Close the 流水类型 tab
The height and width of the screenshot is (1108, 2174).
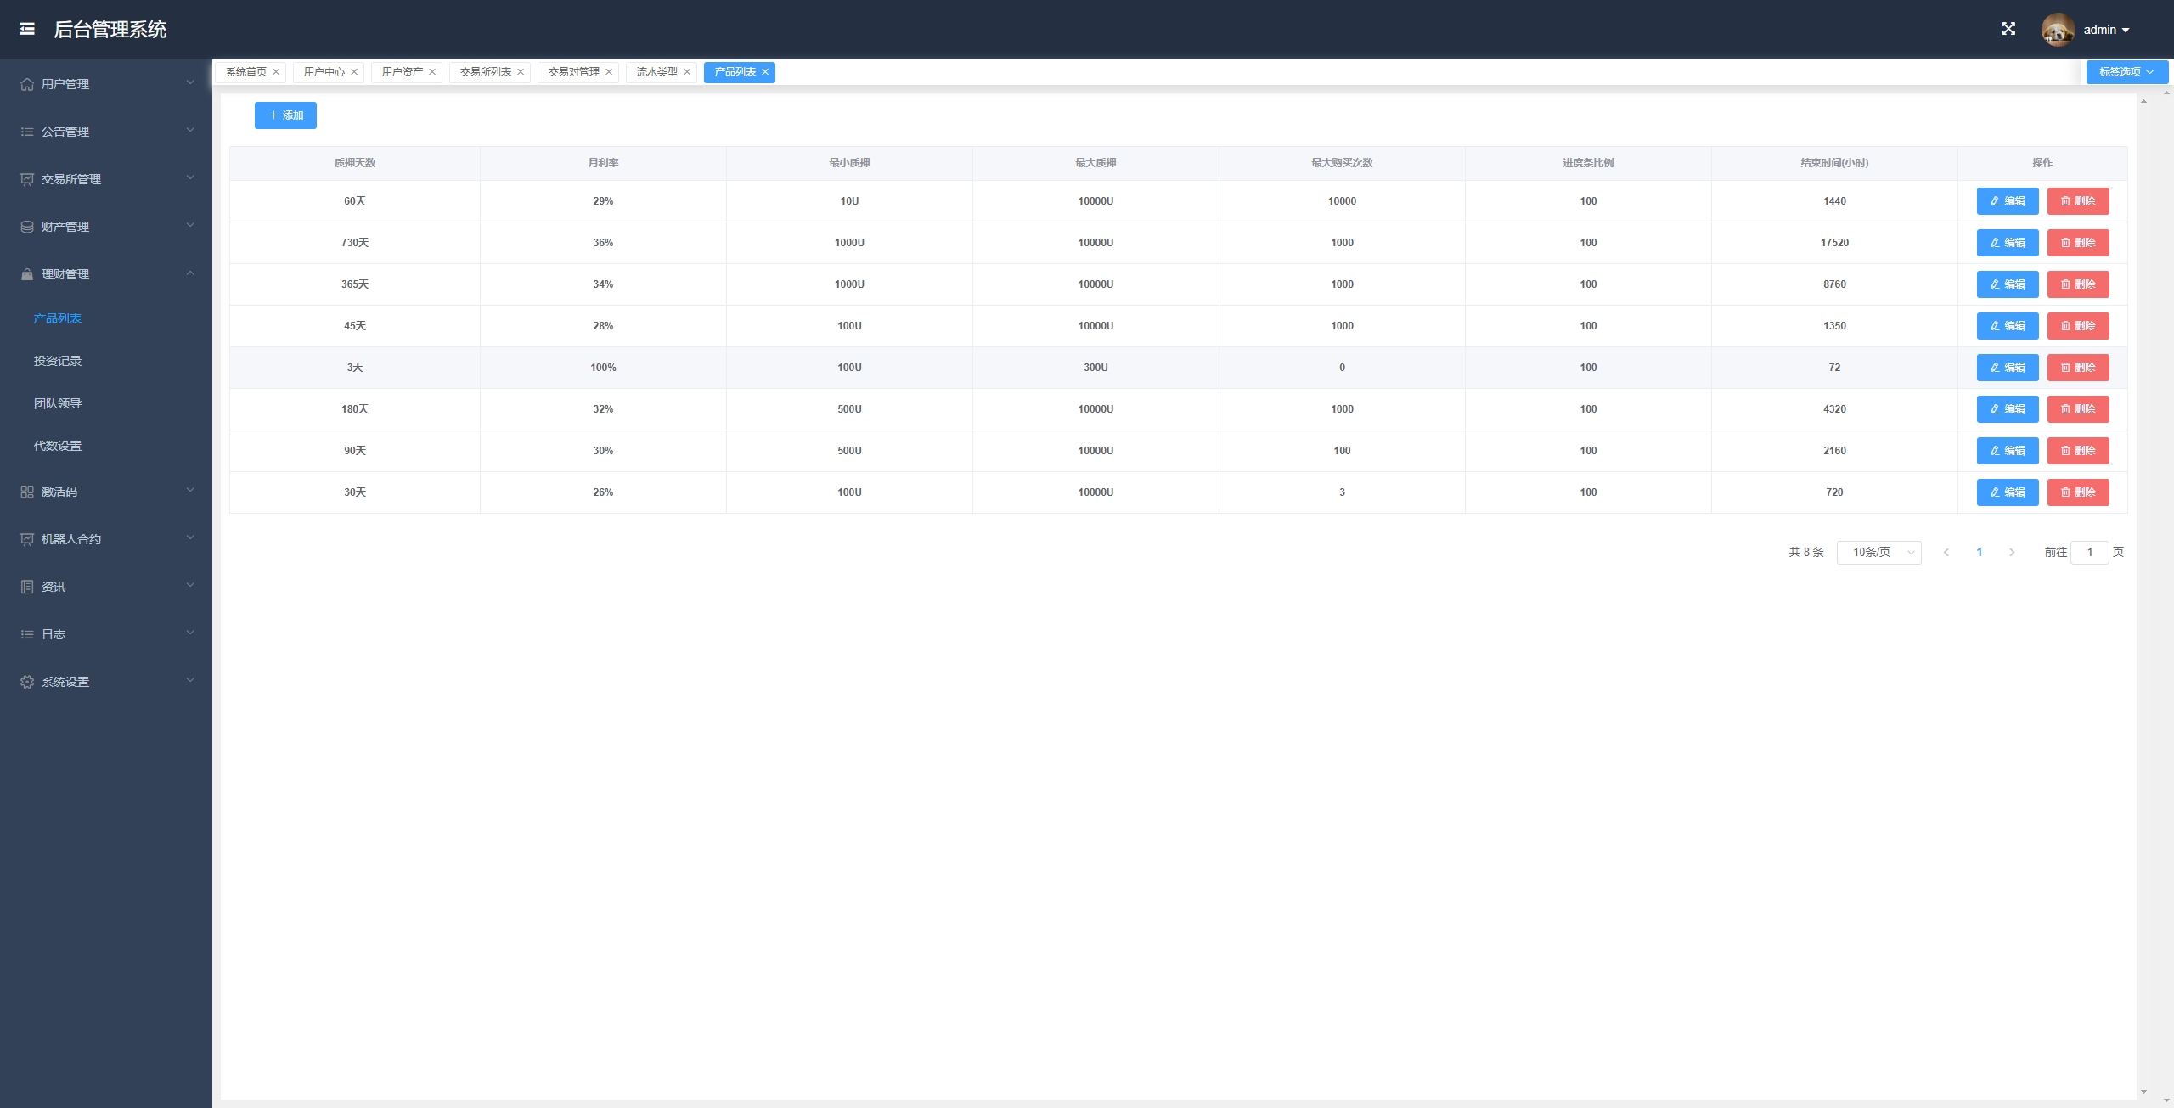coord(687,72)
